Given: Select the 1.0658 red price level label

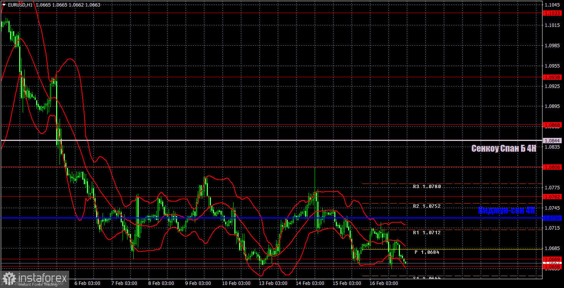Looking at the screenshot, I should pyautogui.click(x=552, y=266).
